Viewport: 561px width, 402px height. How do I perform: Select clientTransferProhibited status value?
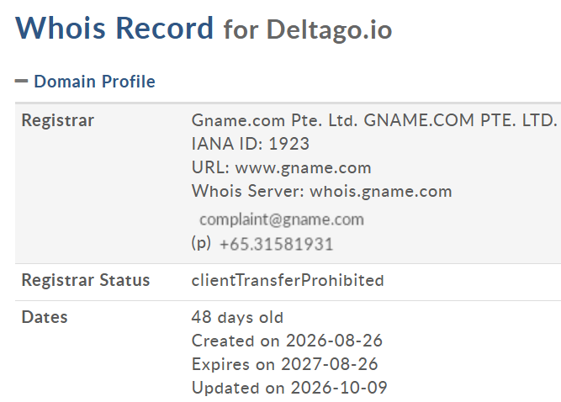point(288,280)
